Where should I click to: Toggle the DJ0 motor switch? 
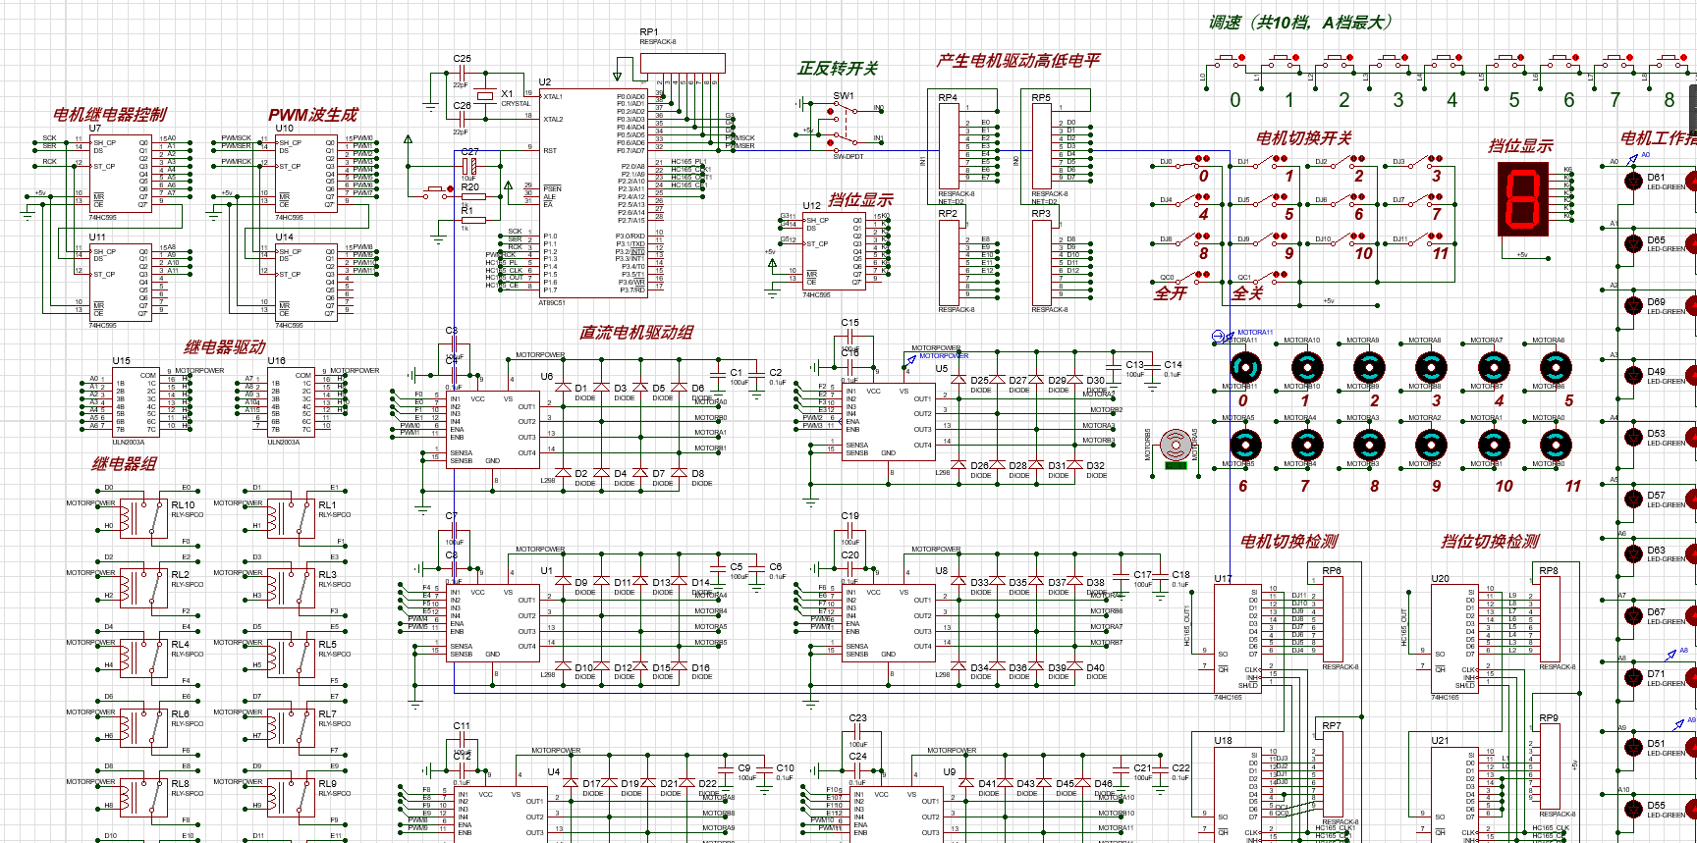(1192, 162)
